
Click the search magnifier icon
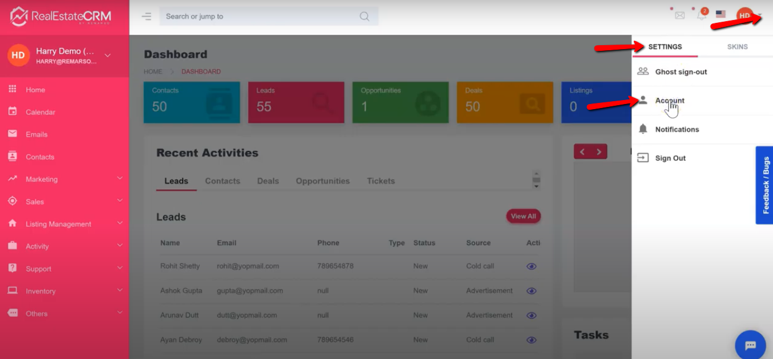pyautogui.click(x=365, y=17)
